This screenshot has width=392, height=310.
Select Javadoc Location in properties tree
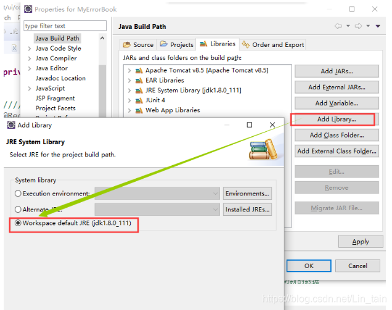tap(60, 78)
